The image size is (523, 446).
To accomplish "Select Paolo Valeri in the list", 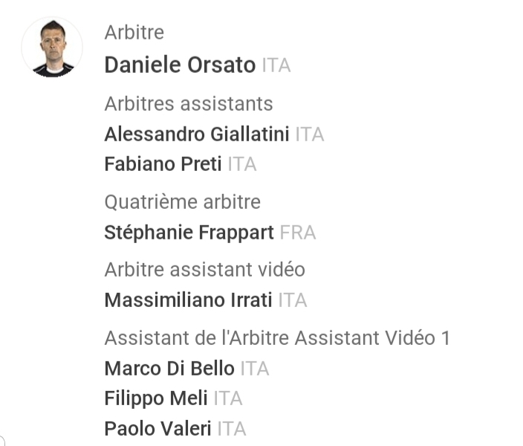I will coord(157,429).
